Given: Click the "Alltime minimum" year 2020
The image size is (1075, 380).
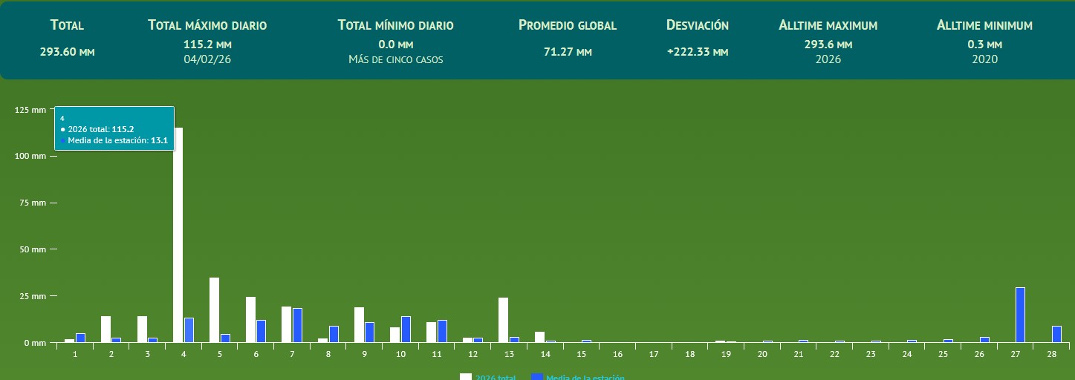Looking at the screenshot, I should (x=984, y=59).
